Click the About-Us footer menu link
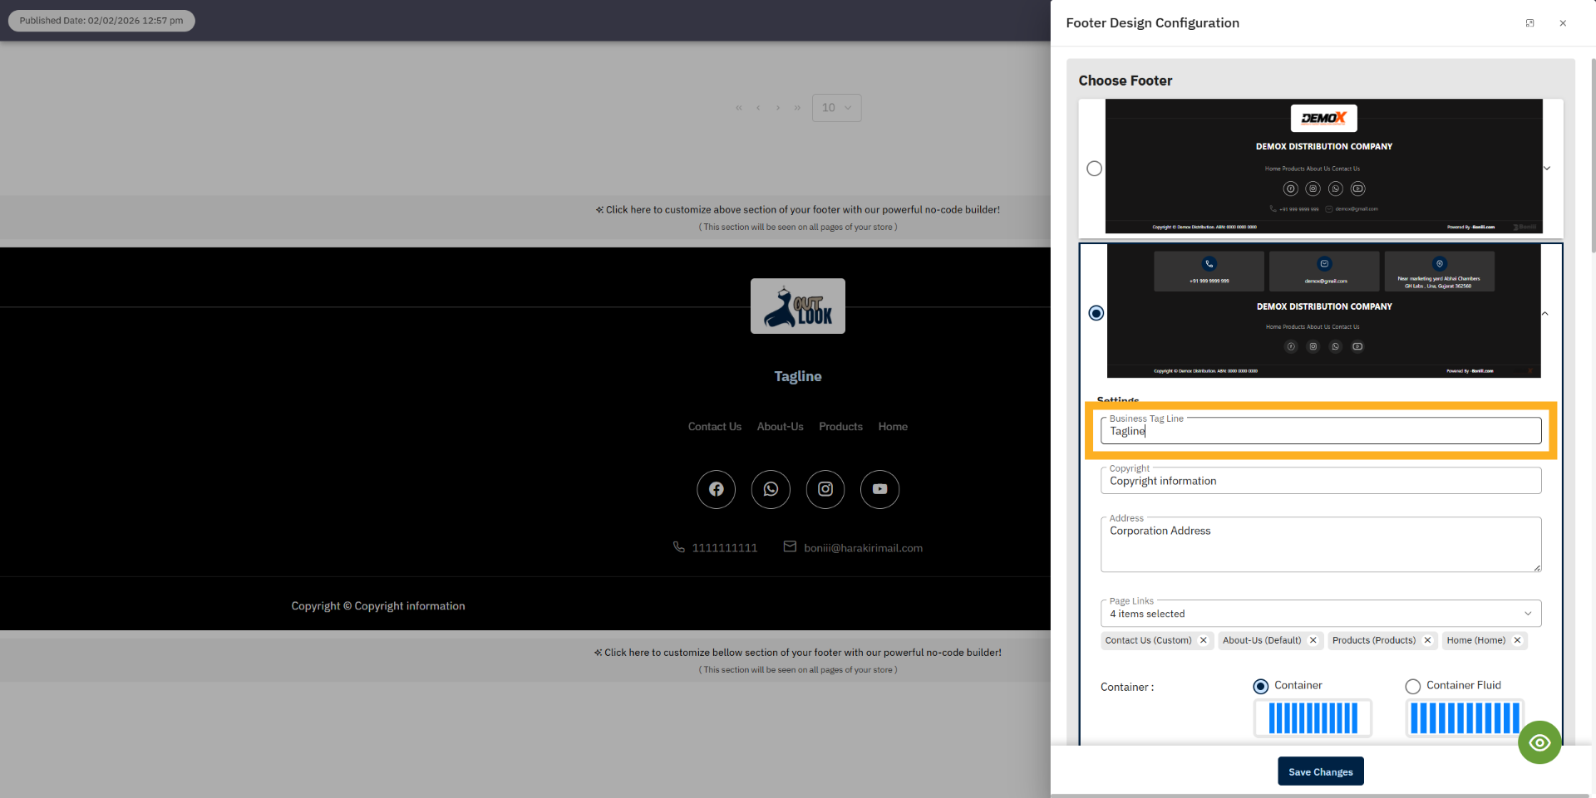Image resolution: width=1596 pixels, height=798 pixels. [x=780, y=427]
